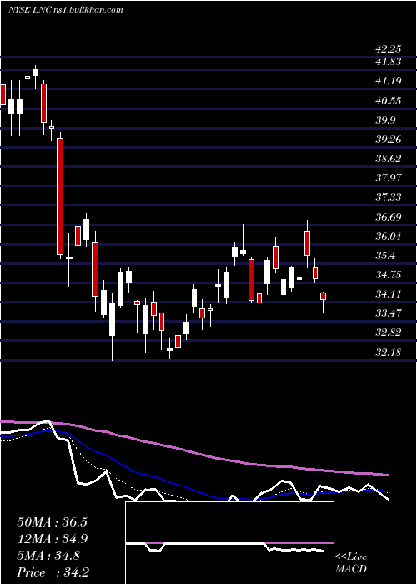Select the 37.97 price axis label
Image resolution: width=417 pixels, height=585 pixels.
tap(388, 177)
